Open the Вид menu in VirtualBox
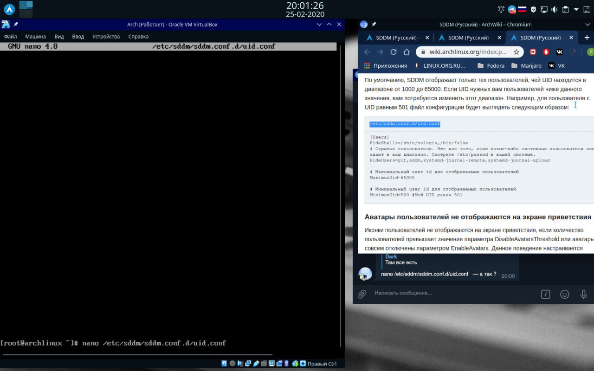The height and width of the screenshot is (371, 594). point(59,36)
